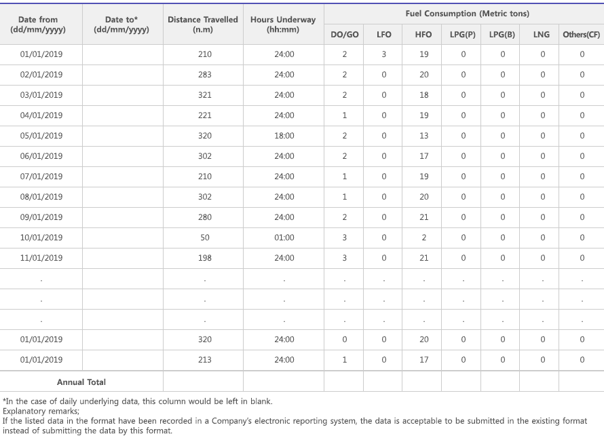
Task: Select the 'Distance Travelled (n.m)' header
Action: [x=203, y=25]
